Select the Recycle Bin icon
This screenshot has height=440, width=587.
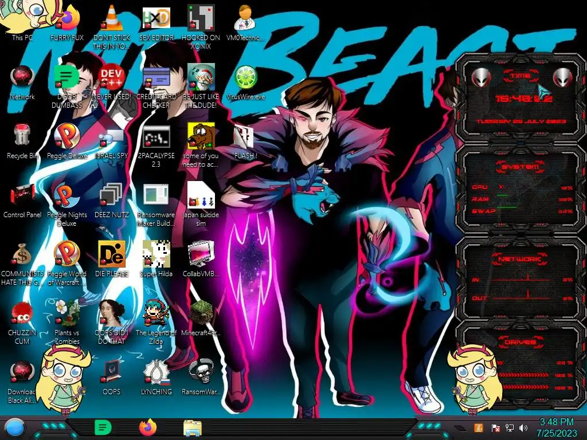pos(22,142)
